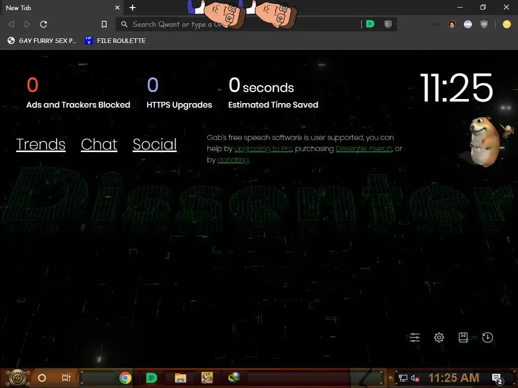Image resolution: width=518 pixels, height=388 pixels.
Task: Follow the upgrading to Pro link
Action: 263,149
